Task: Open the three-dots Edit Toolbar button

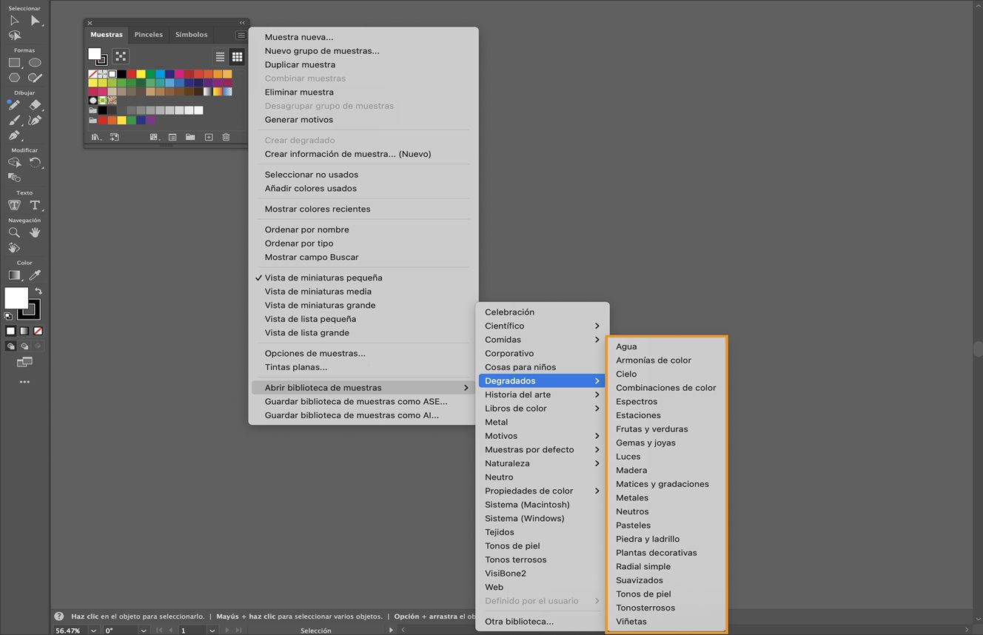Action: pyautogui.click(x=24, y=382)
